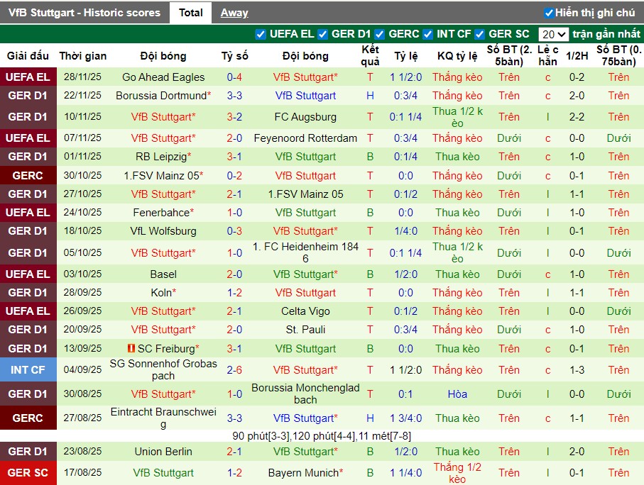Uncheck the GER SC filter checkbox
The height and width of the screenshot is (485, 644).
(x=480, y=33)
